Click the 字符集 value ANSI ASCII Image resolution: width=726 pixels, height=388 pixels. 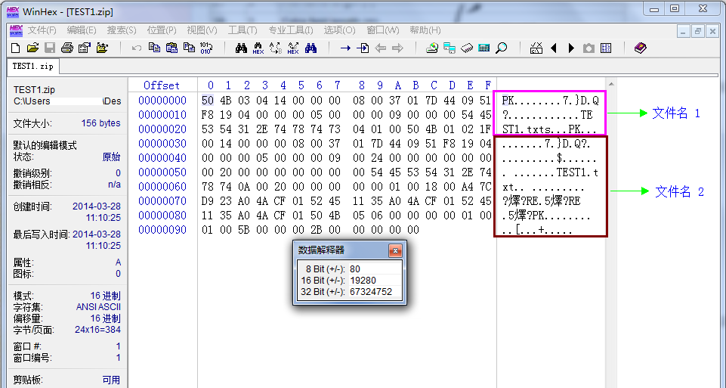98,307
